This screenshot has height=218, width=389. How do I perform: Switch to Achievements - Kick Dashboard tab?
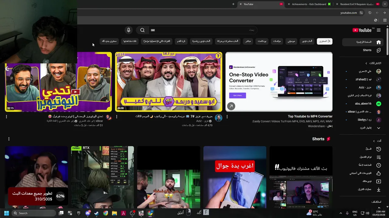pyautogui.click(x=309, y=4)
